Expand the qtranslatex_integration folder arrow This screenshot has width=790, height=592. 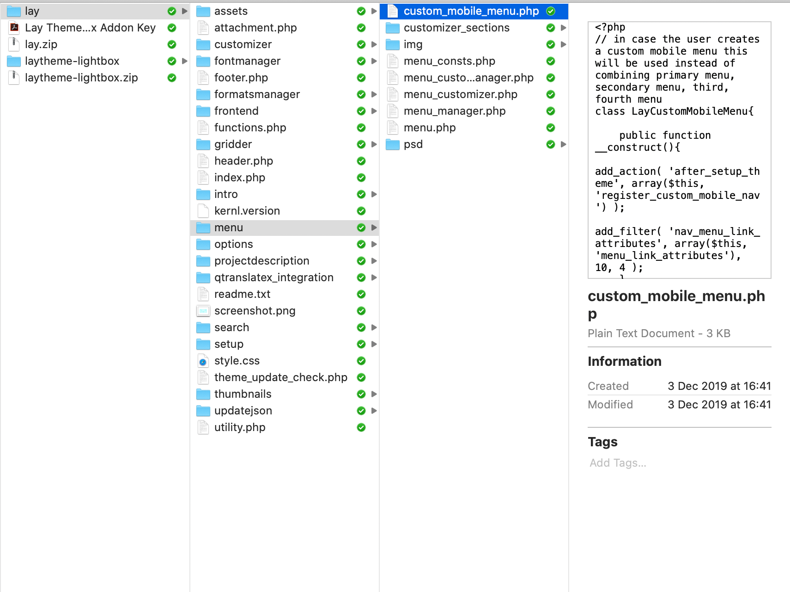click(x=374, y=277)
